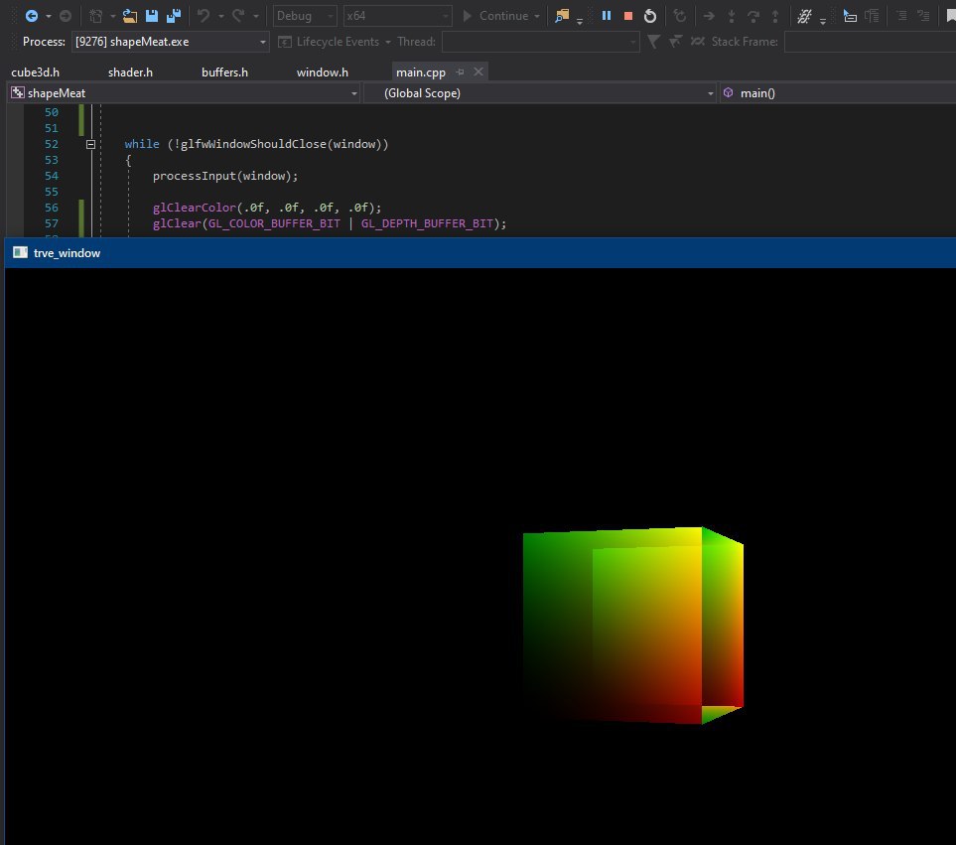Screen dimensions: 956x845
Task: Switch to the cube3d.h tab
Action: pyautogui.click(x=36, y=72)
